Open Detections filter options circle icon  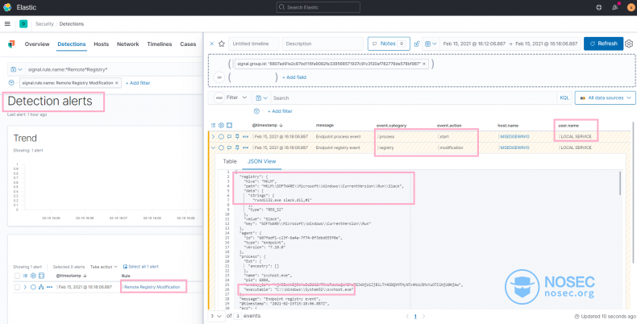[x=11, y=83]
